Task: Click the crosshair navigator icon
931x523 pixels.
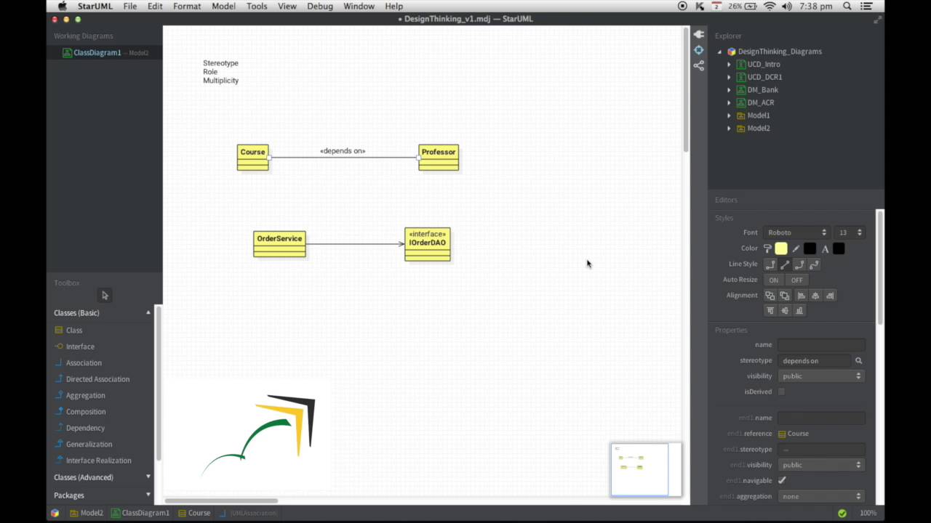Action: click(x=699, y=50)
